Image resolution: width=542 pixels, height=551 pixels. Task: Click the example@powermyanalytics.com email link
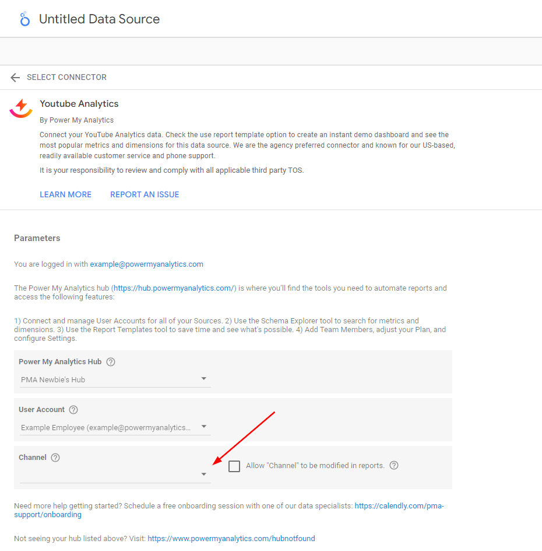[146, 264]
